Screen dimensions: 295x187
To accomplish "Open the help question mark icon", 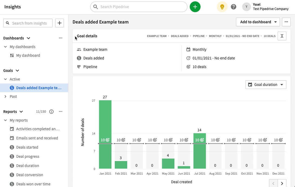I will tap(234, 7).
